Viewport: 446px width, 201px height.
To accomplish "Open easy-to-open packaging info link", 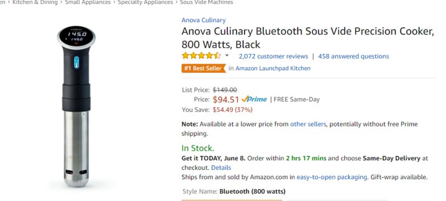I will (332, 177).
